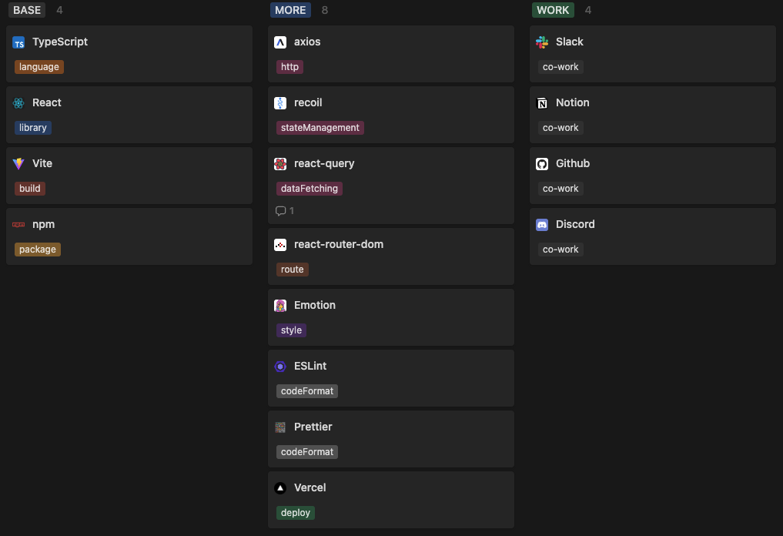
Task: Click the deploy tag on Vercel
Action: [x=296, y=513]
